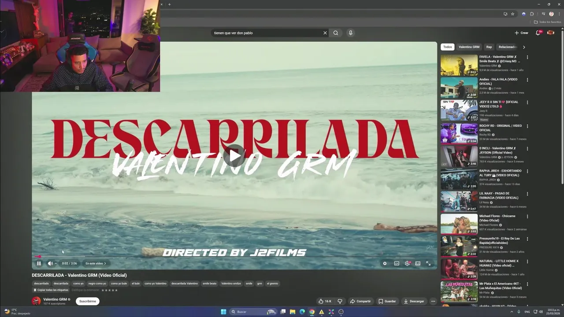Viewport: 564px width, 317px height.
Task: Open the notifications bell
Action: pos(538,33)
